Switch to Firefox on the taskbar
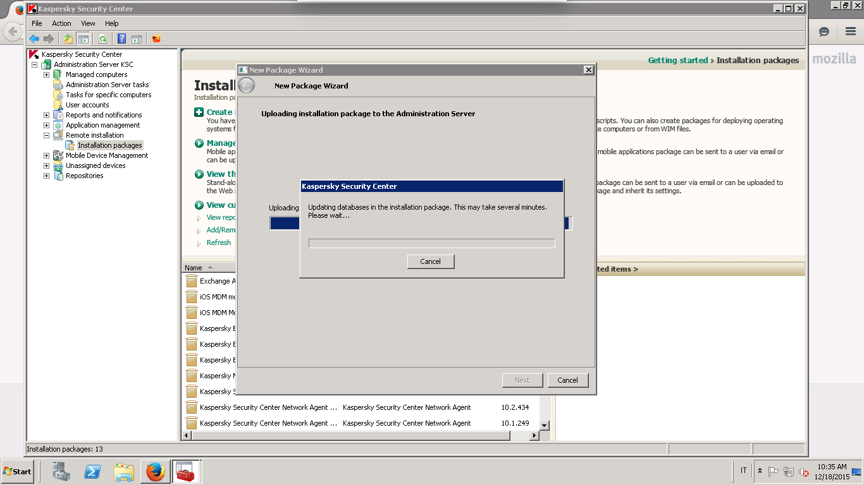 click(155, 472)
